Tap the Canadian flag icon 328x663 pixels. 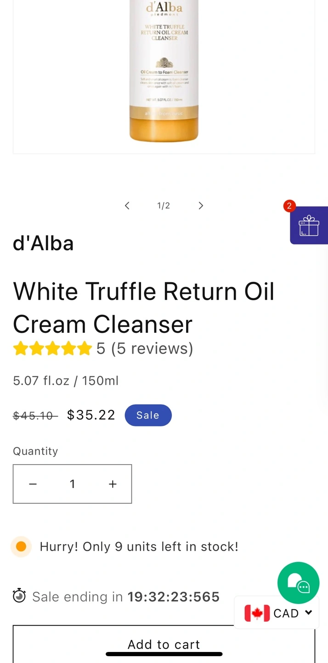coord(257,613)
